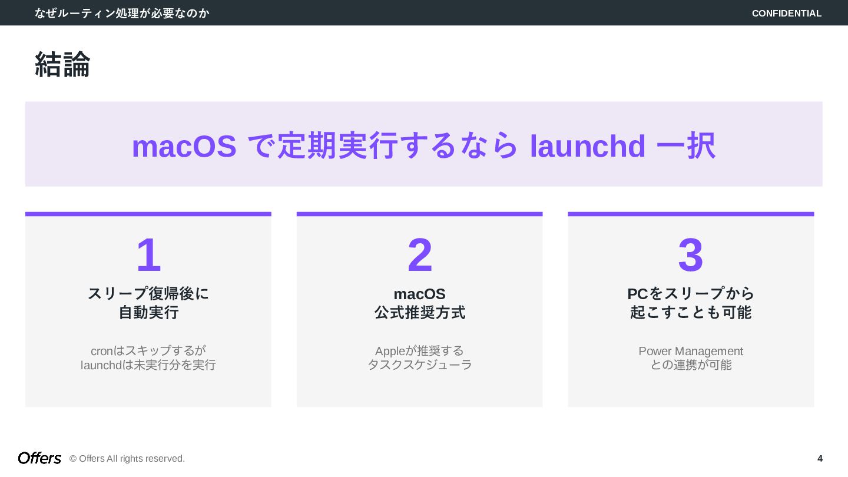Image resolution: width=848 pixels, height=477 pixels.
Task: Select heading スリープ復帰後に 自動実行
Action: (x=148, y=303)
